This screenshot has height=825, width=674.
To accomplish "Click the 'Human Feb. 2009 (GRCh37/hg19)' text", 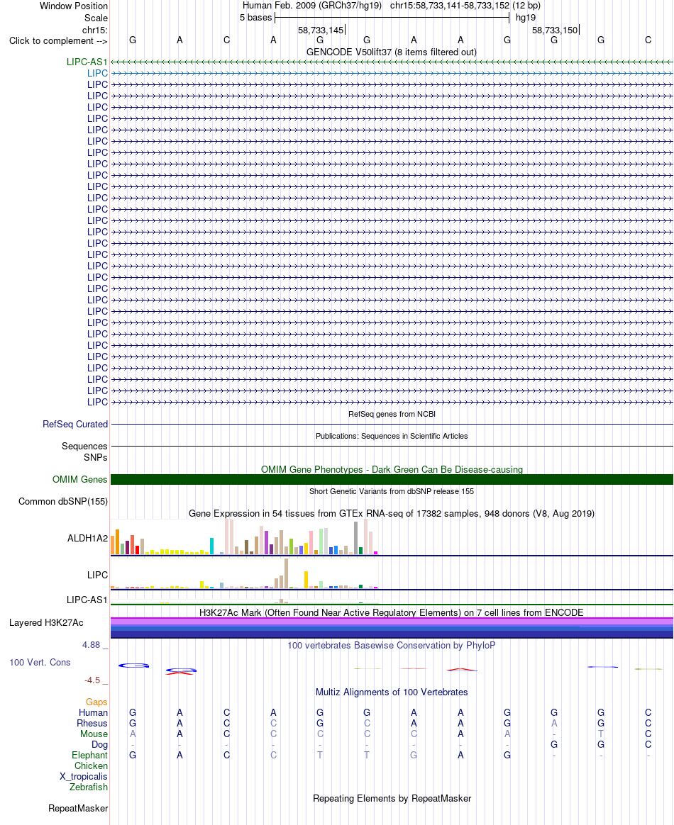I will (312, 6).
